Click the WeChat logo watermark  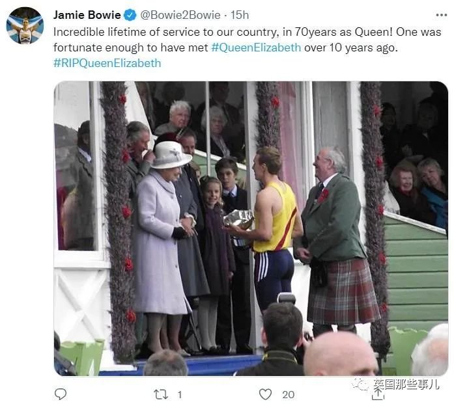click(360, 384)
